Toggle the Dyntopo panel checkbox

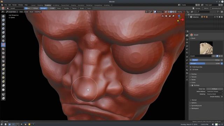[x=192, y=85]
